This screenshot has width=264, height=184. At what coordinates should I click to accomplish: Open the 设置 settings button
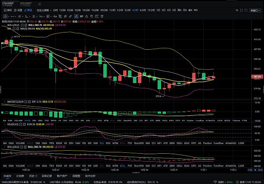pyautogui.click(x=18, y=10)
